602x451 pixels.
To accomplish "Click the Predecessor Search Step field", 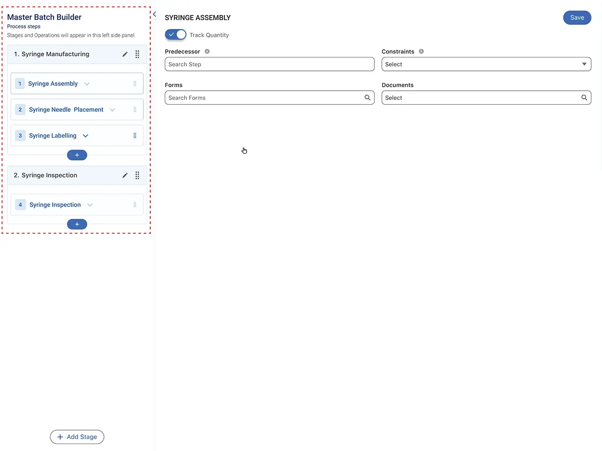I will (270, 64).
